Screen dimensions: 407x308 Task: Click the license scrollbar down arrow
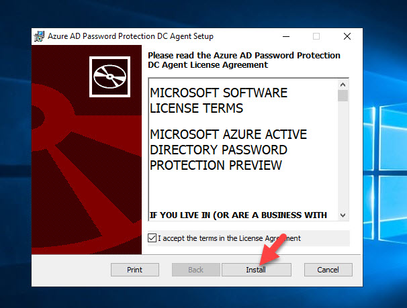click(x=343, y=215)
